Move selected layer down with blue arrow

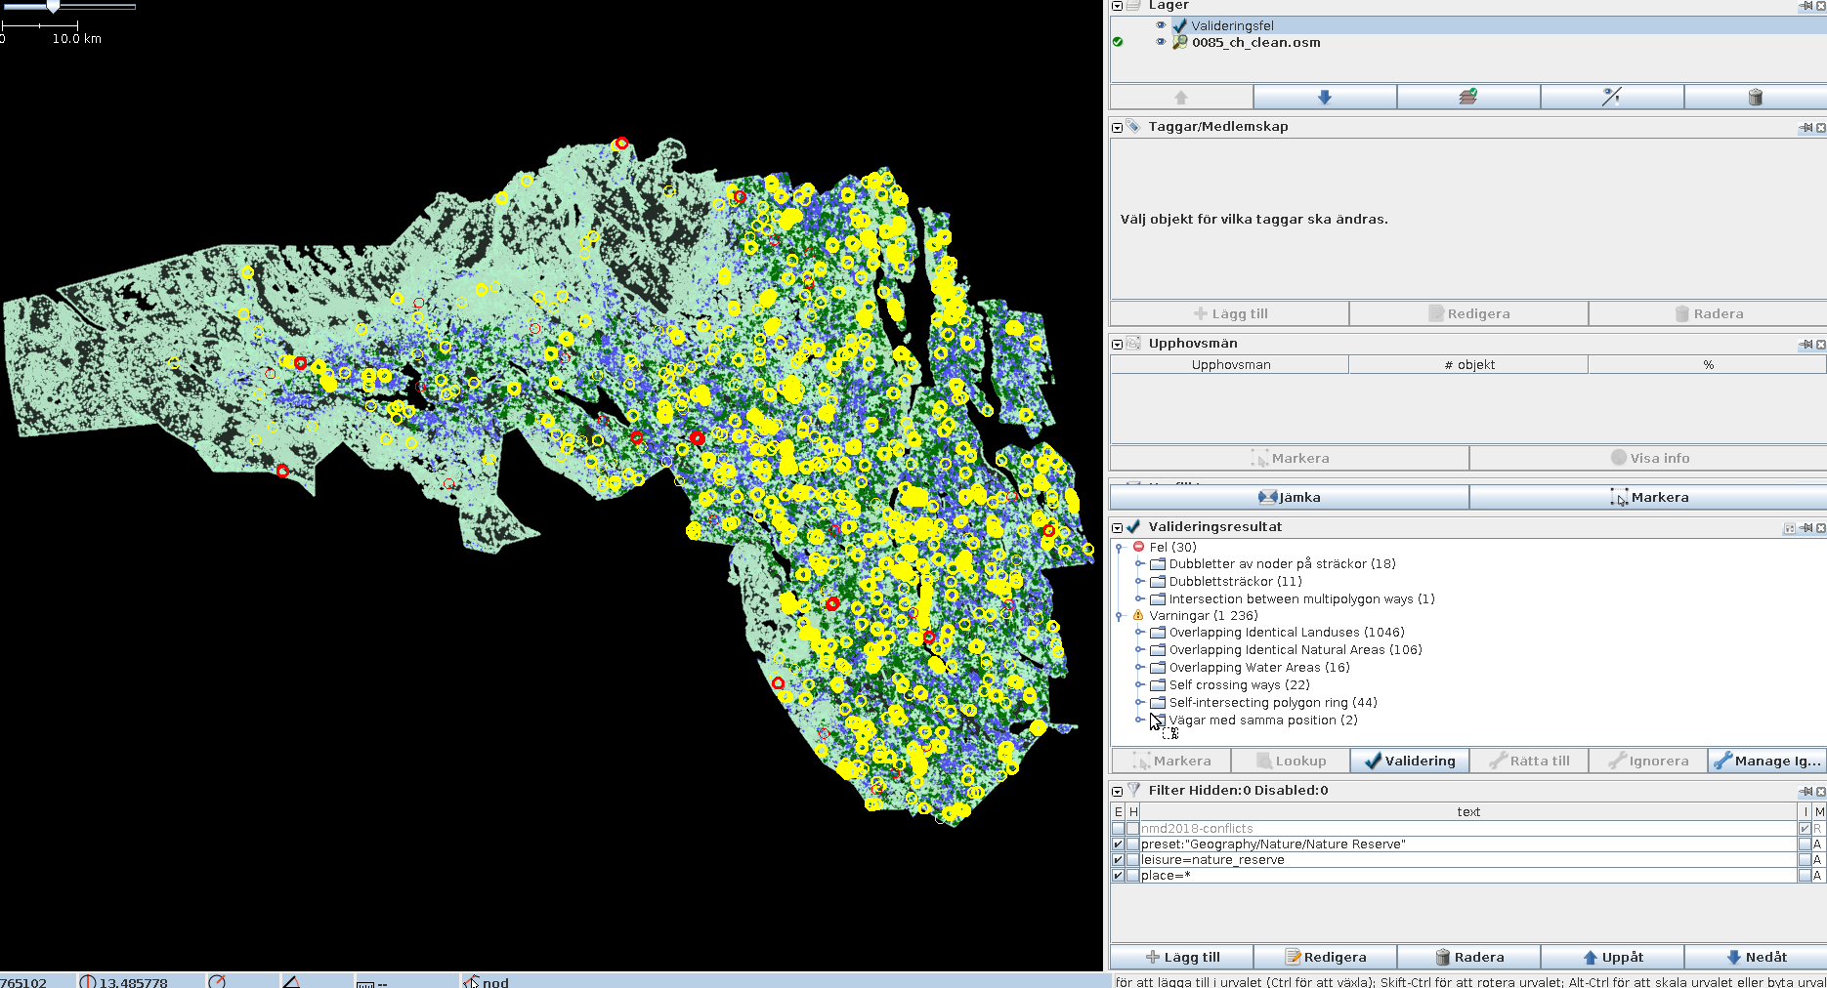[1324, 97]
